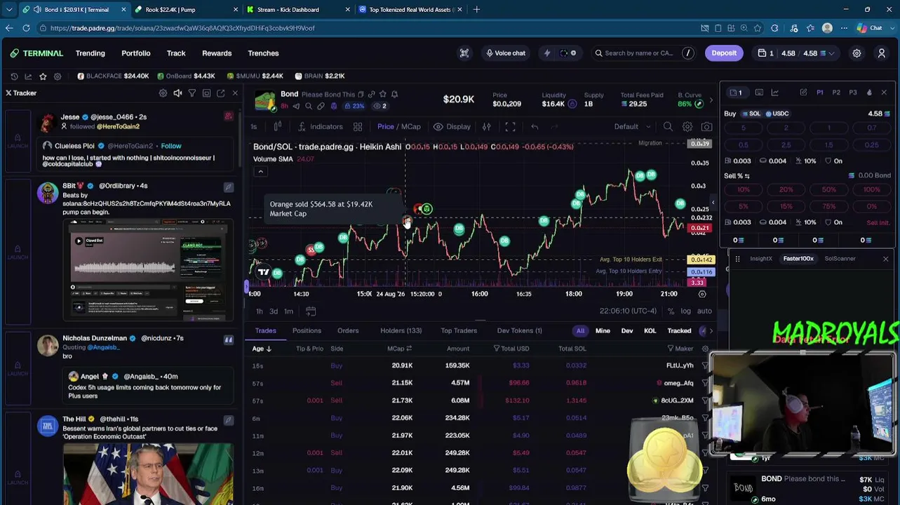Viewport: 900px width, 505px height.
Task: Collapse the Volume SMA legend
Action: coord(260,172)
